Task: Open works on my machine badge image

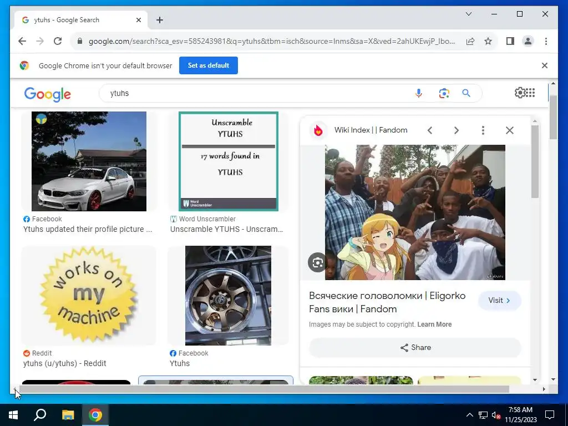Action: [x=89, y=295]
